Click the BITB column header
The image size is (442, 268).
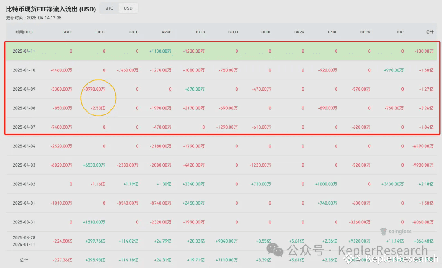[x=200, y=32]
